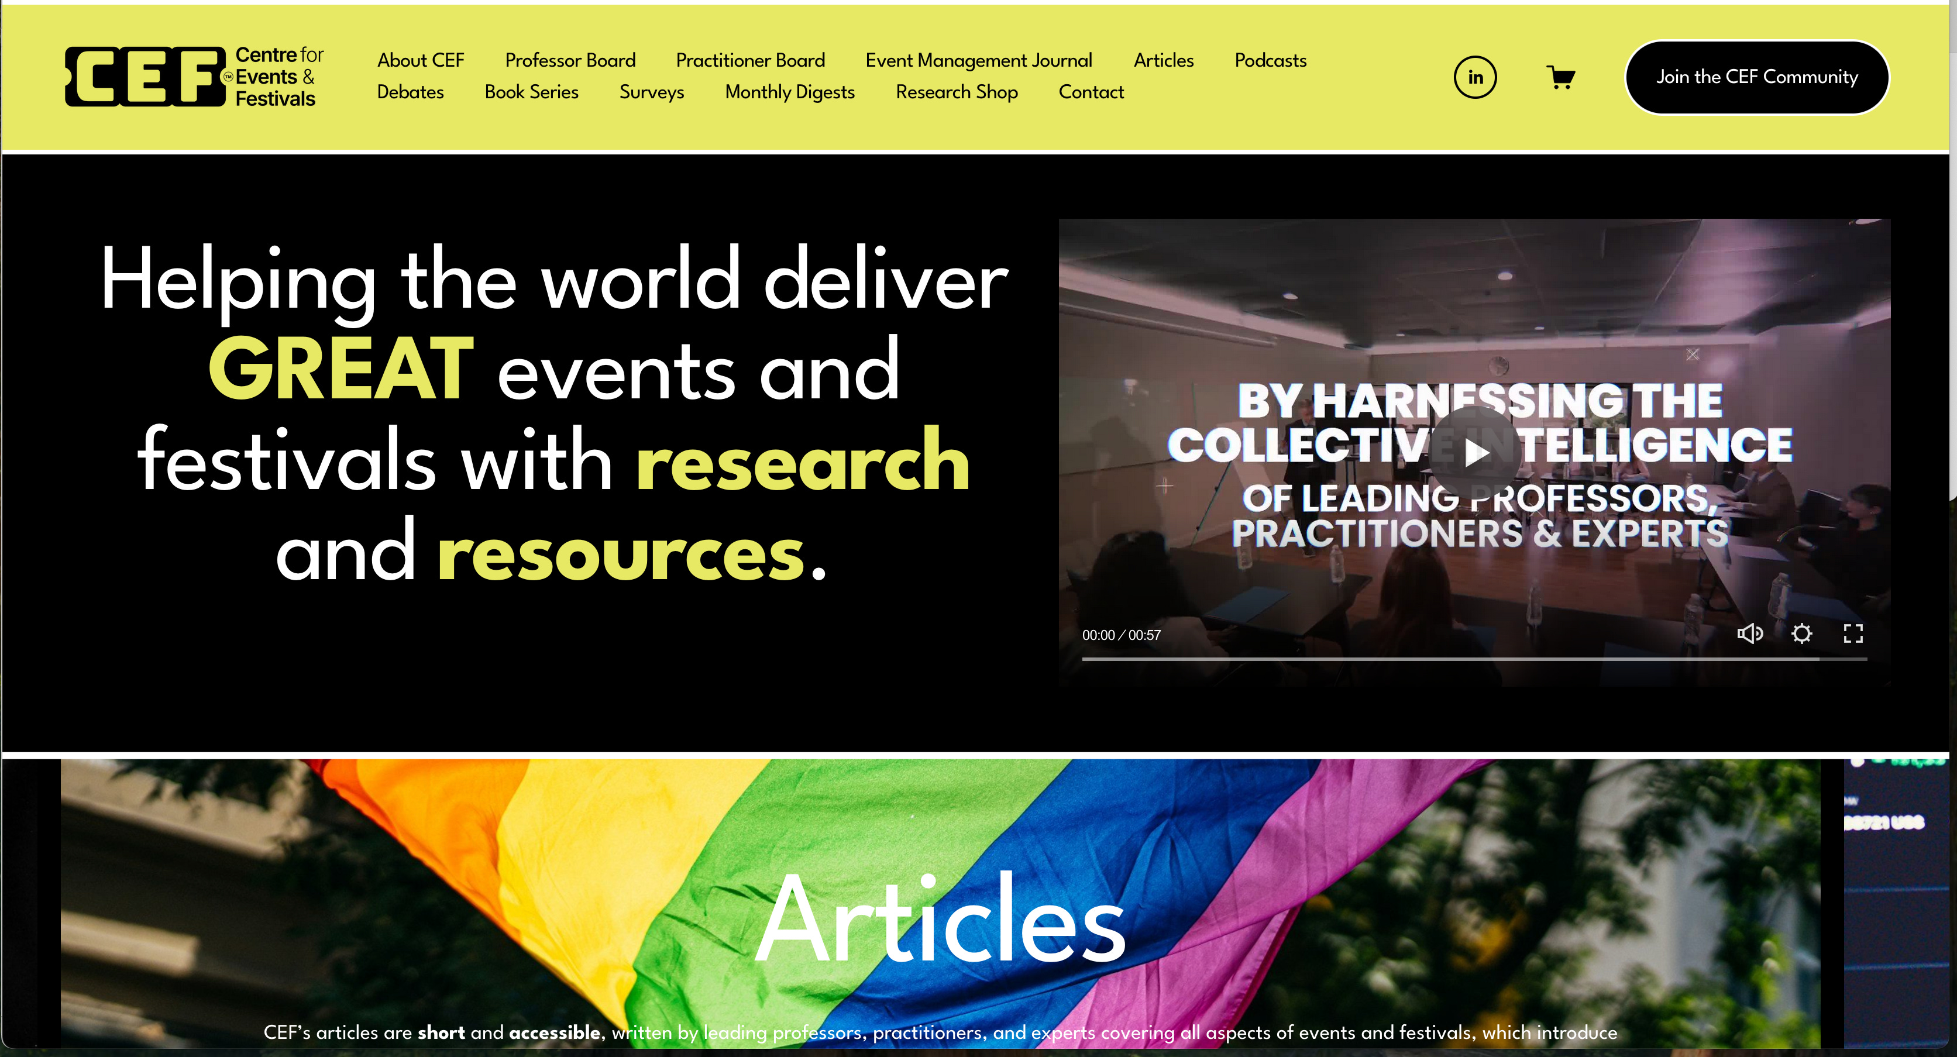This screenshot has width=1957, height=1057.
Task: Open the LinkedIn icon link
Action: click(x=1474, y=77)
